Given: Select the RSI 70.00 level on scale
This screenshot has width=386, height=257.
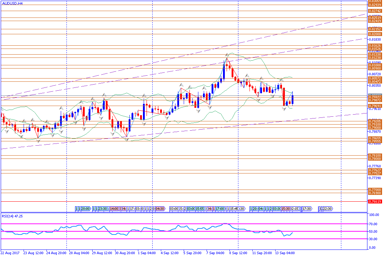Looking at the screenshot, I should pos(374,224).
